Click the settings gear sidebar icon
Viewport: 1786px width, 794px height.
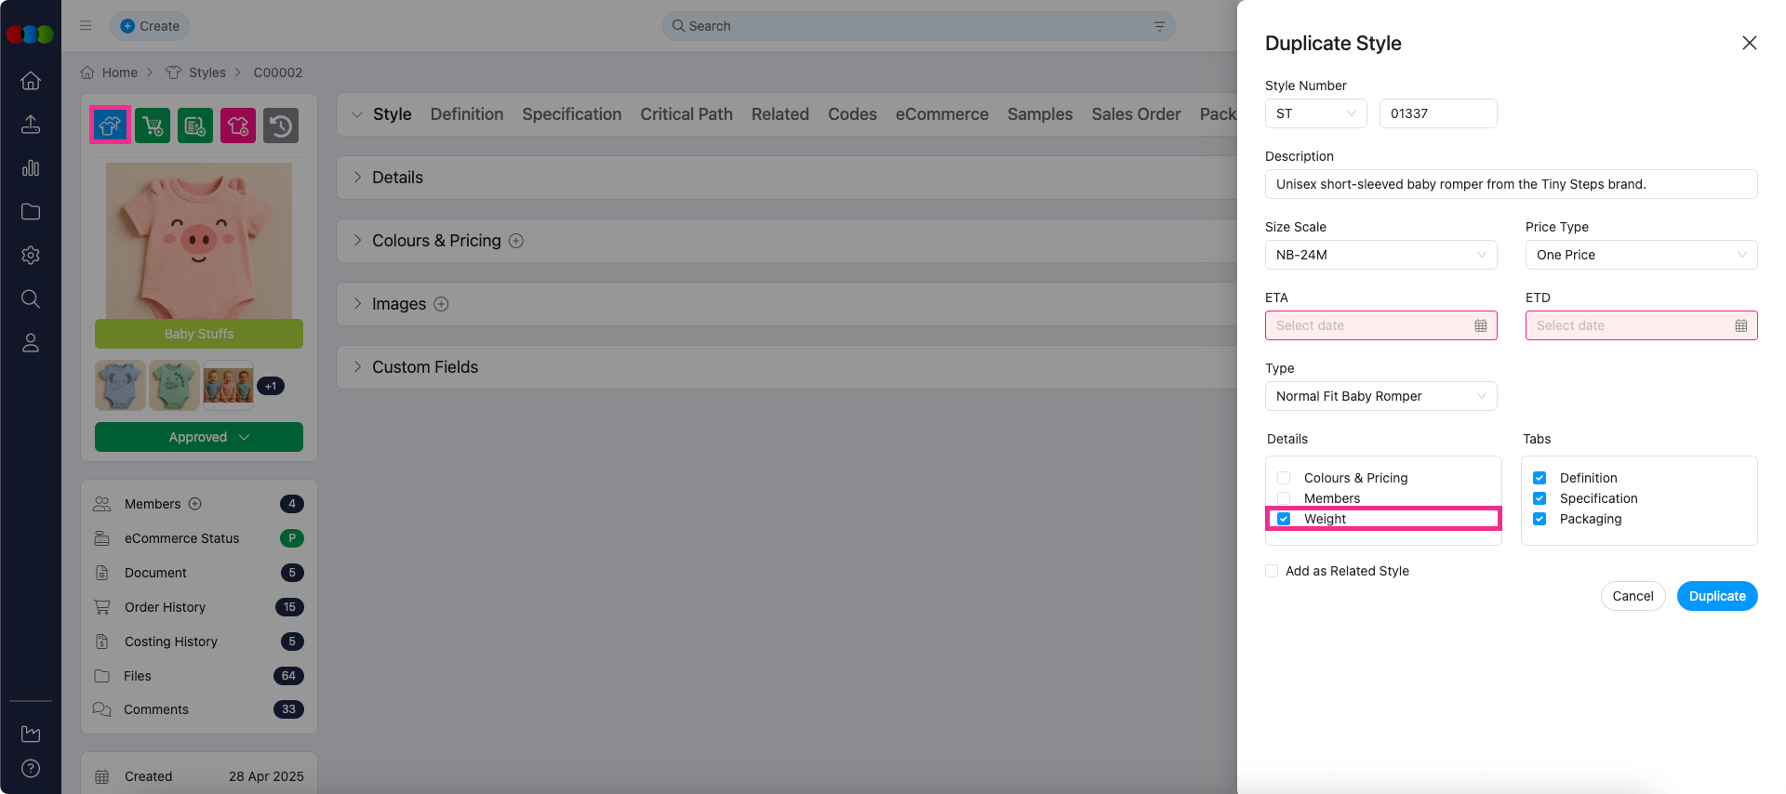pos(31,255)
